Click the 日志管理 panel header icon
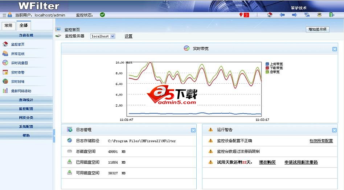The height and width of the screenshot is (190, 344). pyautogui.click(x=70, y=129)
